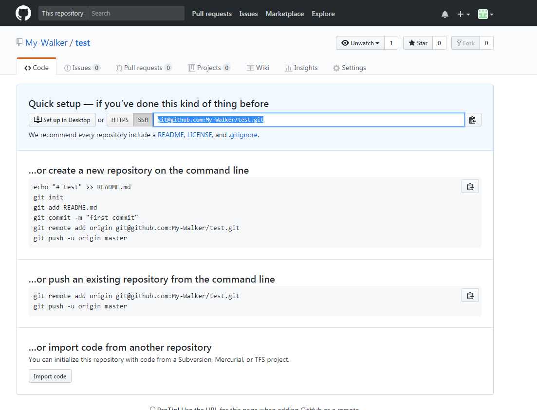Open the repository Settings tab
Image resolution: width=537 pixels, height=410 pixels.
(x=350, y=68)
